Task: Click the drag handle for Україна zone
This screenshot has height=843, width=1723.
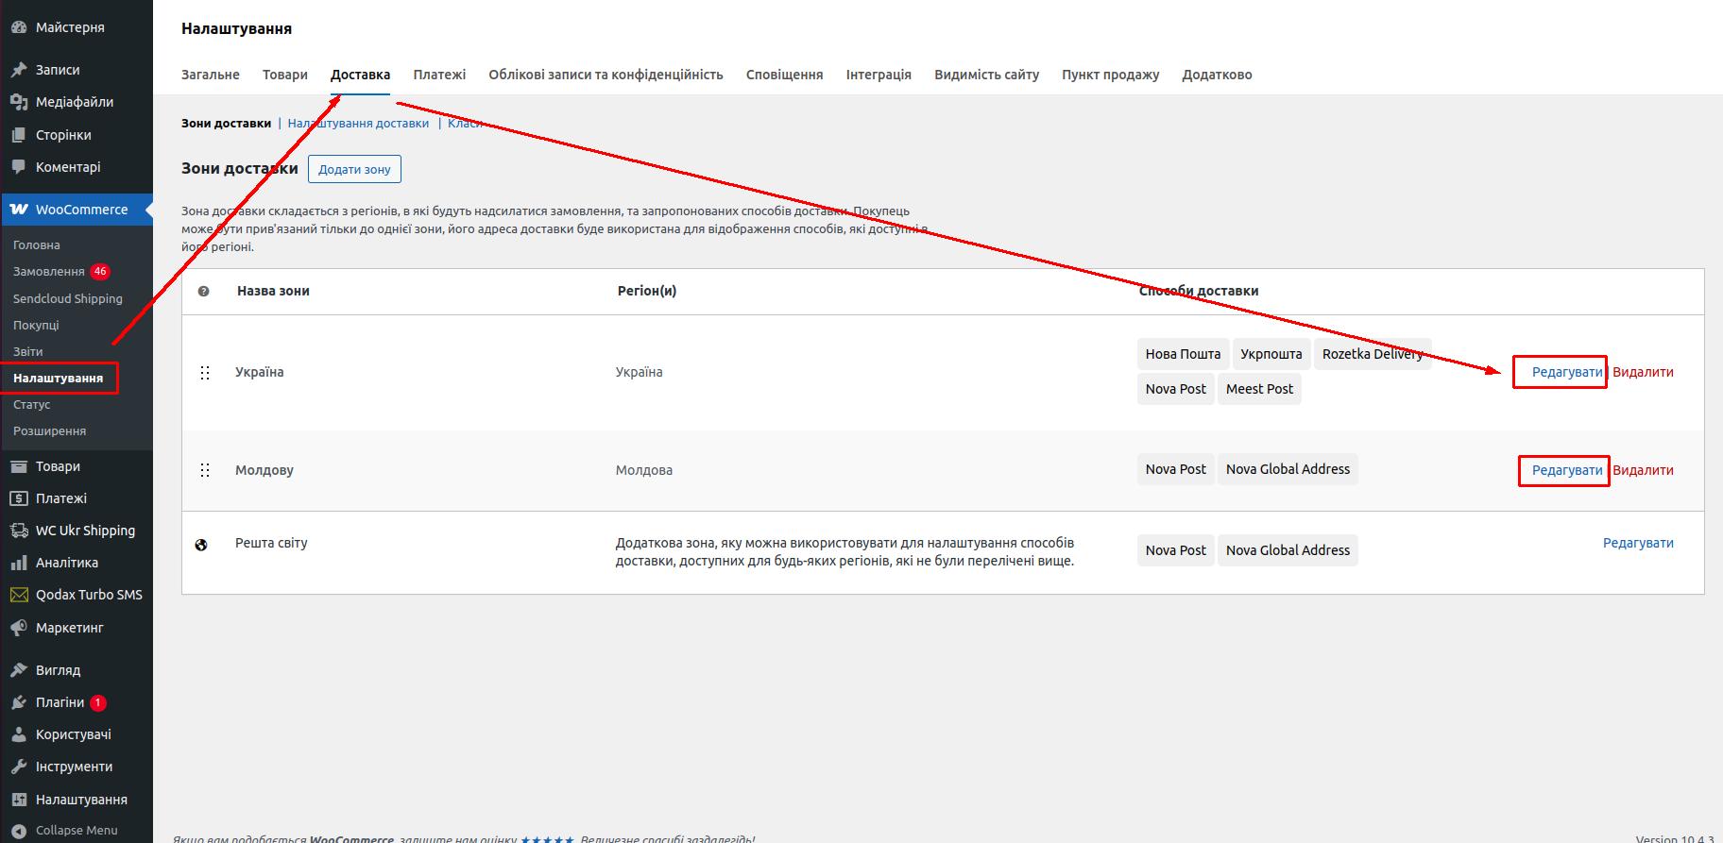Action: tap(205, 373)
